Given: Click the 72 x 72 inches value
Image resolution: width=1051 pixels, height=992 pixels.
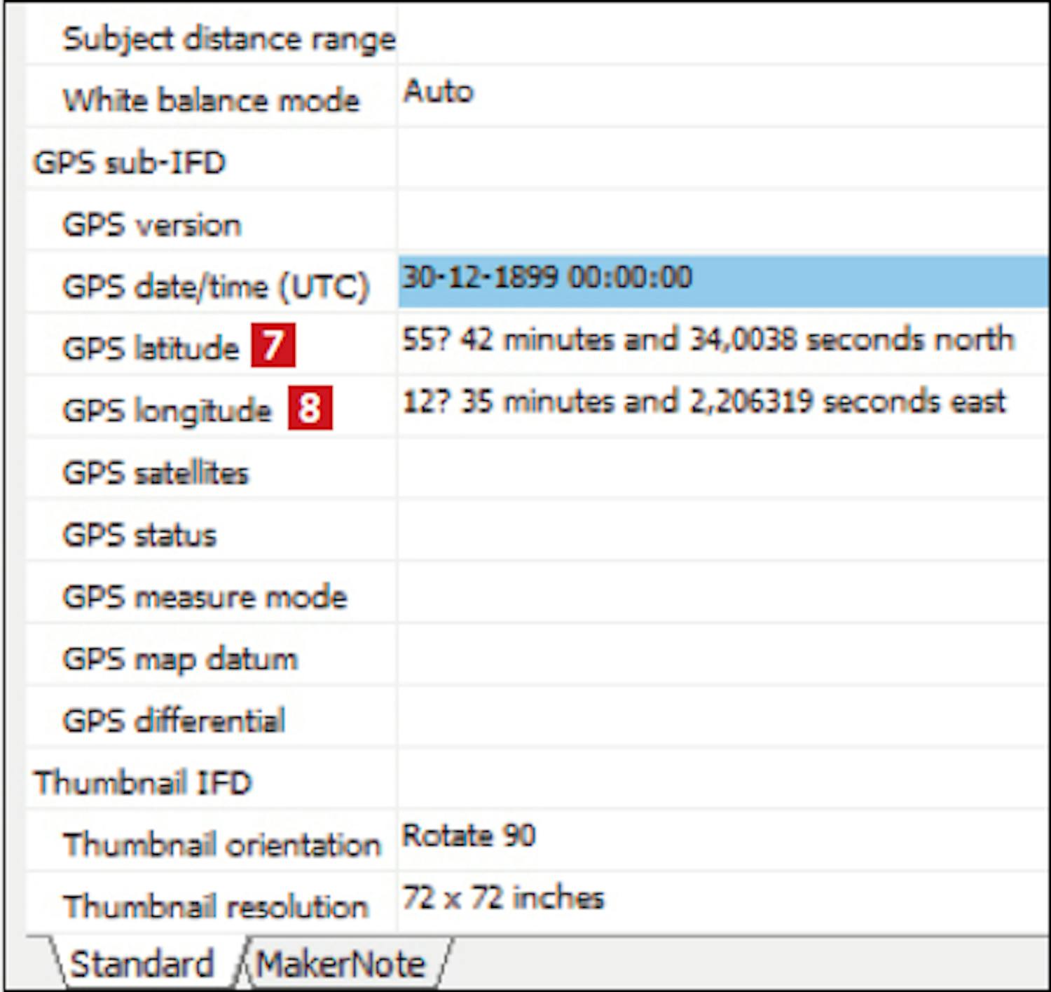Looking at the screenshot, I should (x=502, y=898).
